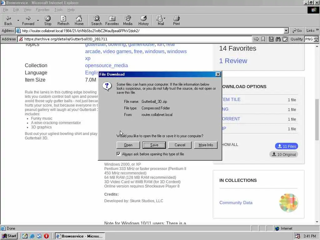320x240 pixels.
Task: Click the Stop toolbar button
Action: (48, 20)
